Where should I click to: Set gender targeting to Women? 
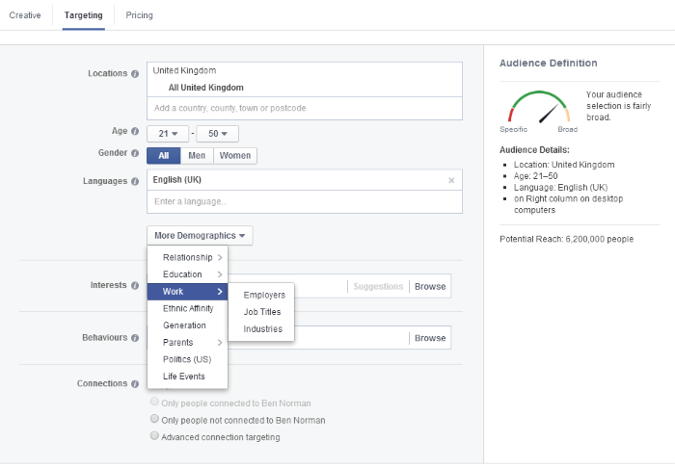coord(235,156)
